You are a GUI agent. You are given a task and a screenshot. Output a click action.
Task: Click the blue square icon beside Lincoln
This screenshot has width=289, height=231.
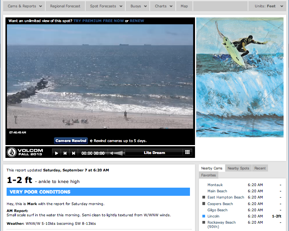point(204,216)
